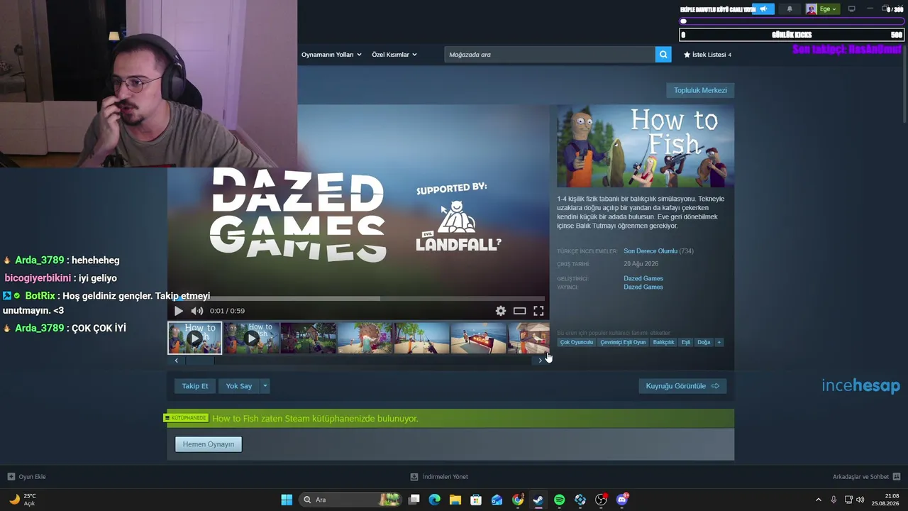This screenshot has width=908, height=511.
Task: Open the network tray icon
Action: coord(848,500)
